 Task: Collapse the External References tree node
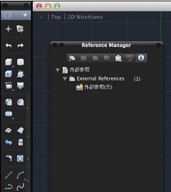click(65, 79)
